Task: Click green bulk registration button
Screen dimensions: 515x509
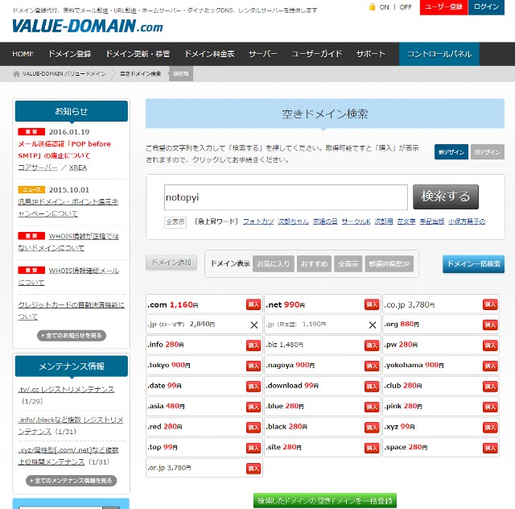Action: pyautogui.click(x=325, y=500)
